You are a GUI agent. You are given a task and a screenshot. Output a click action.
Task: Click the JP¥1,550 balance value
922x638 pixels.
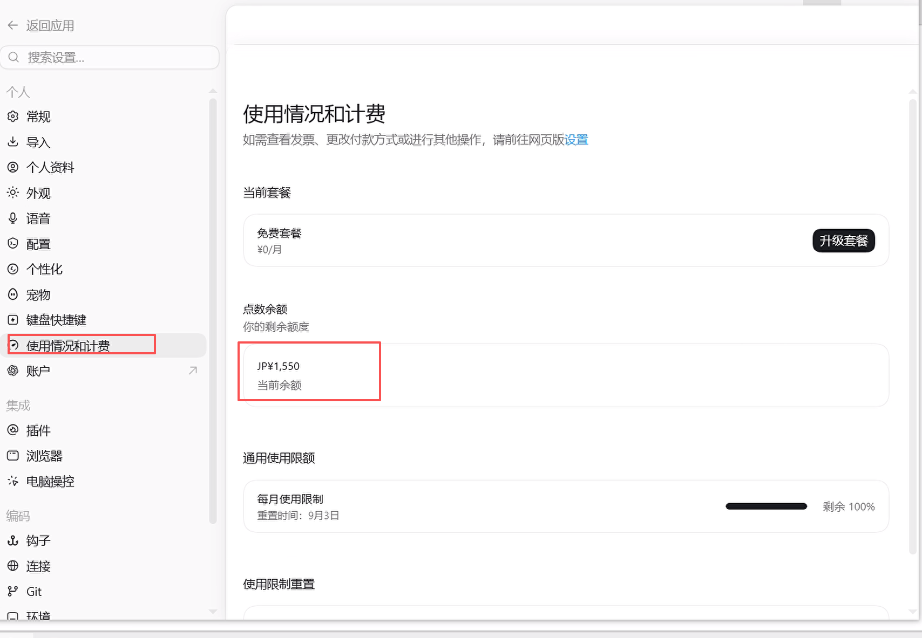tap(279, 366)
